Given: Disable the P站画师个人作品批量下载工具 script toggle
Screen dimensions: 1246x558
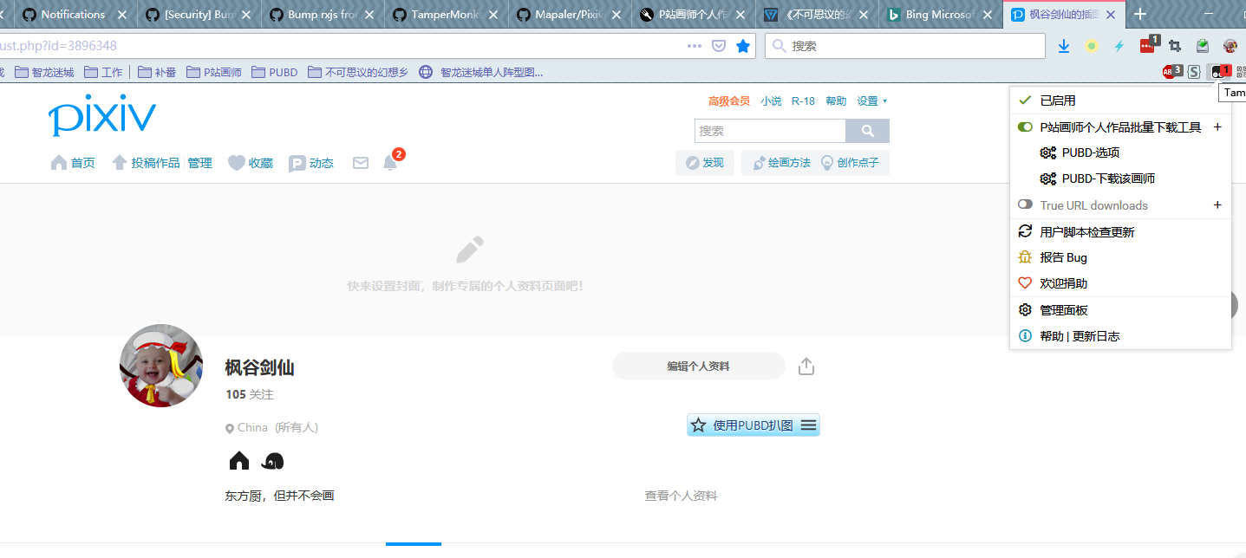Looking at the screenshot, I should pos(1025,126).
